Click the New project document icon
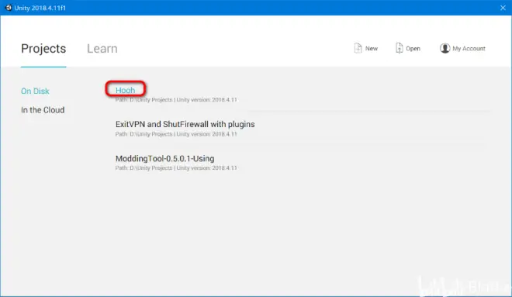512x297 pixels. click(358, 48)
